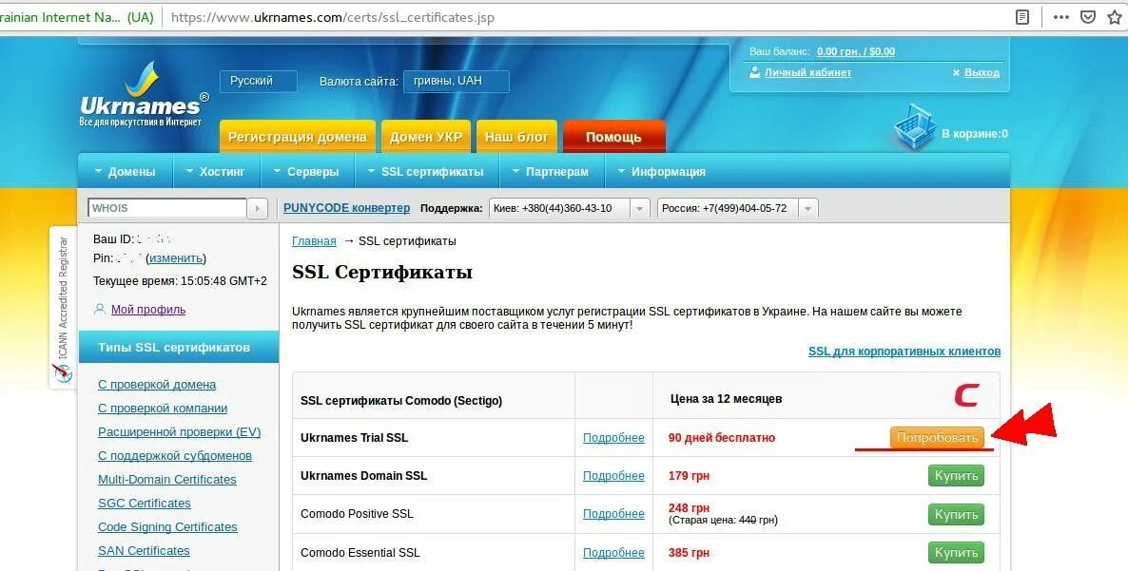The image size is (1128, 571).
Task: Click the Pocket save icon
Action: pyautogui.click(x=1088, y=17)
